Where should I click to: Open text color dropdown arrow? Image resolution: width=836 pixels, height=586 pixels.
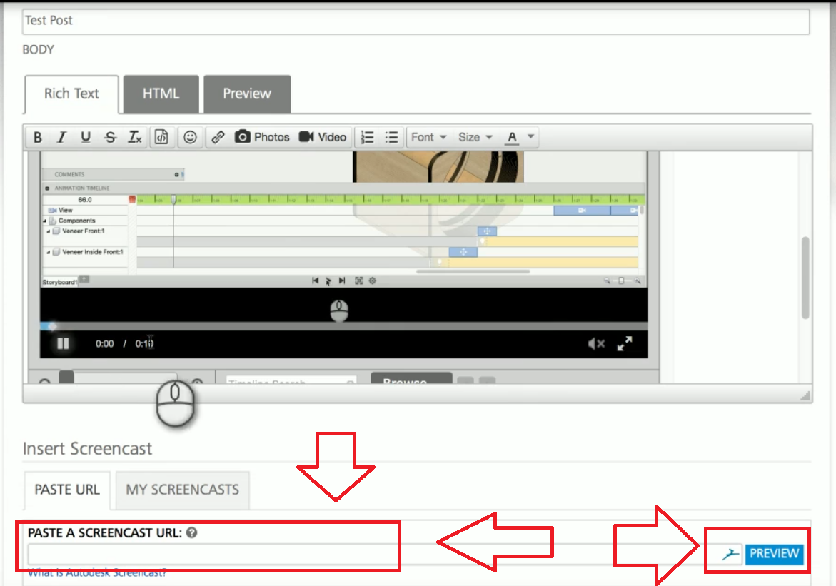[x=530, y=137]
